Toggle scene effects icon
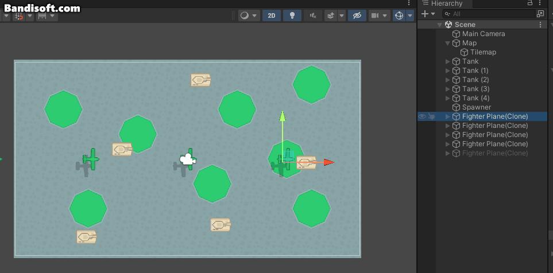 (x=331, y=15)
